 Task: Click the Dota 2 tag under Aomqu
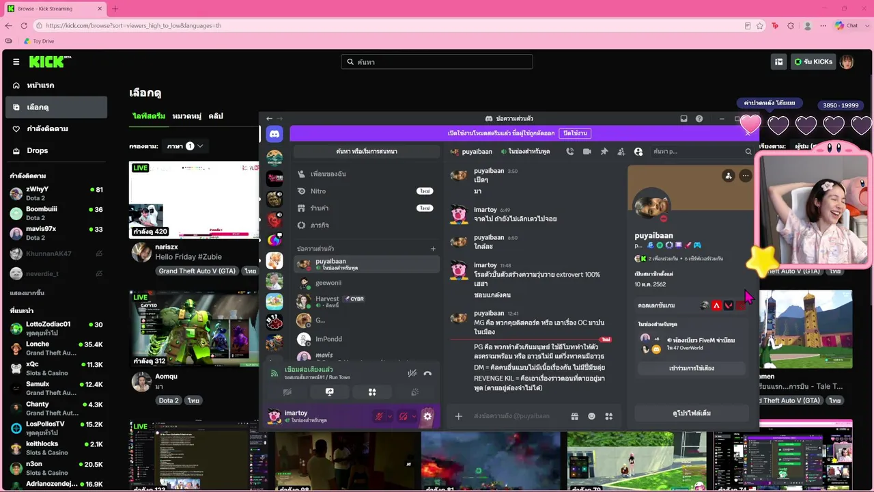tap(169, 400)
